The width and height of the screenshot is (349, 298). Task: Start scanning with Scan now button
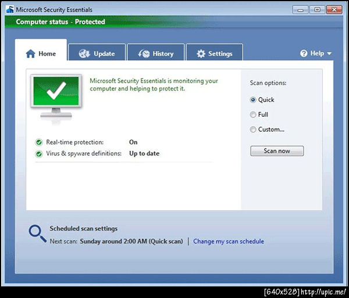277,151
